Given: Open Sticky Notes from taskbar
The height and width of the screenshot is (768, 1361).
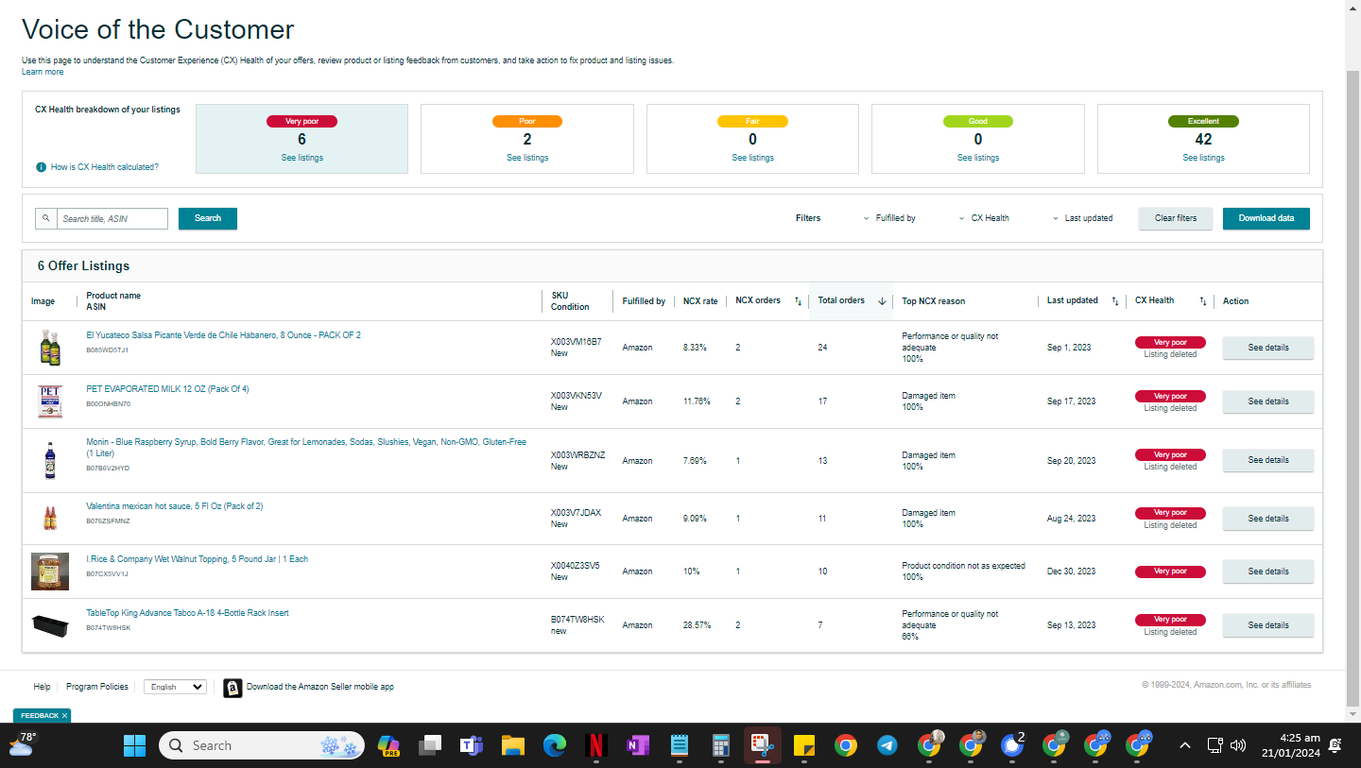Looking at the screenshot, I should tap(804, 745).
